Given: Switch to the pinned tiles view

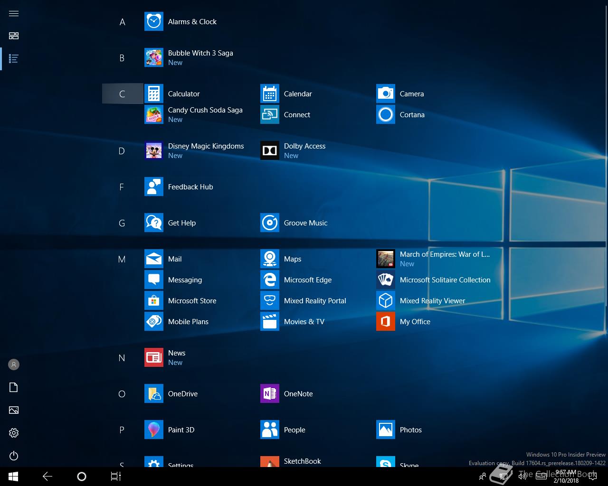Looking at the screenshot, I should click(14, 36).
